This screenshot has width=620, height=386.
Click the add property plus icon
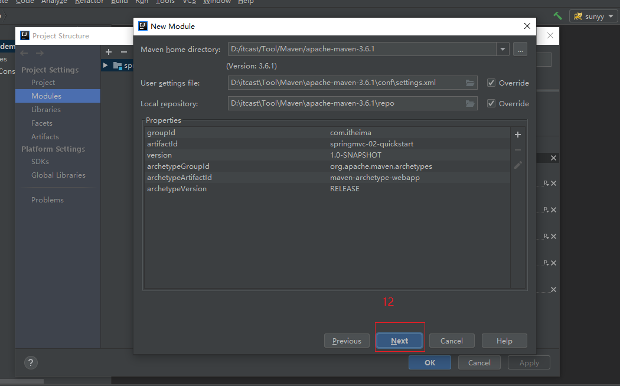pyautogui.click(x=518, y=135)
